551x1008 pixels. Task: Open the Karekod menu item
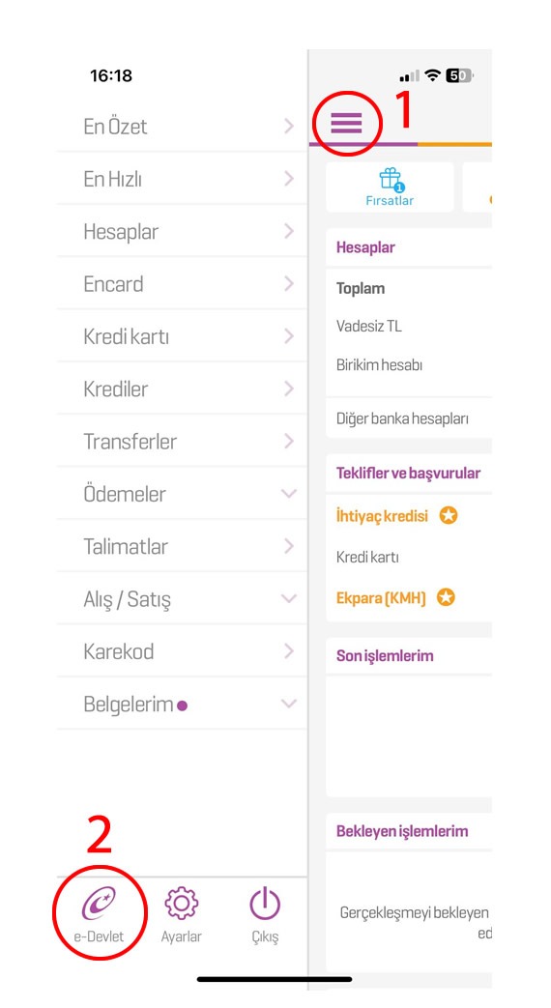tap(182, 651)
